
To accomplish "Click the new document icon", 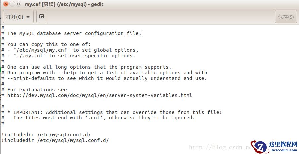I will pyautogui.click(x=41, y=17).
